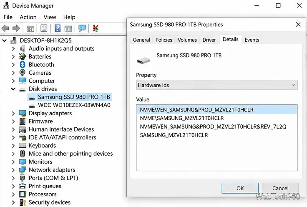Collapse the Disk drives category

[x=13, y=89]
